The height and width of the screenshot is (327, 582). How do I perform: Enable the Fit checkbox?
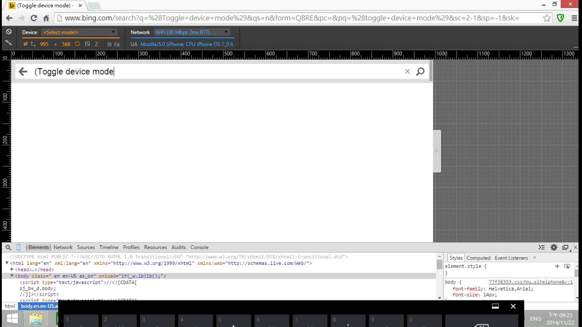click(x=110, y=45)
